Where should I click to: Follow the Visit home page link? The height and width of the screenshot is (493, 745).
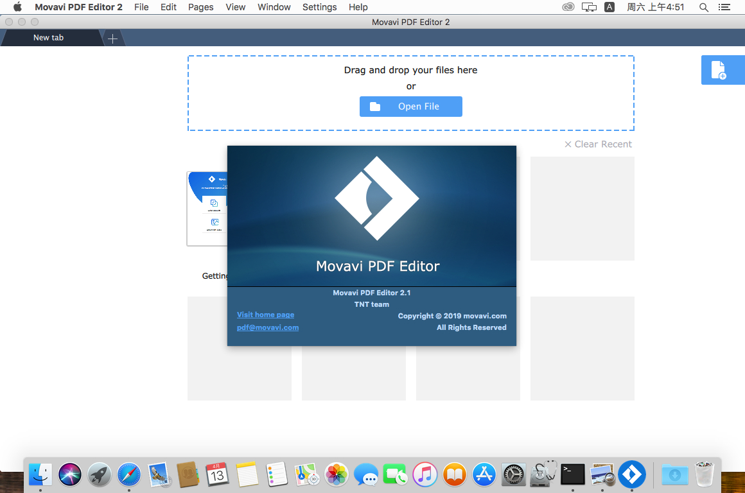click(265, 315)
